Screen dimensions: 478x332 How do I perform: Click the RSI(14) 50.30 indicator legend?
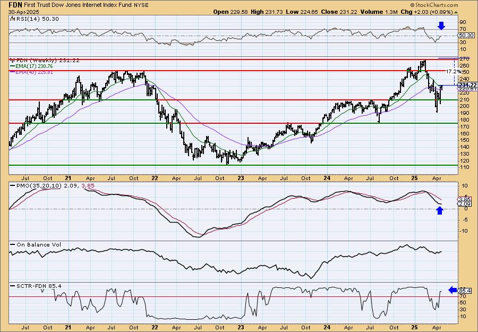(35, 19)
